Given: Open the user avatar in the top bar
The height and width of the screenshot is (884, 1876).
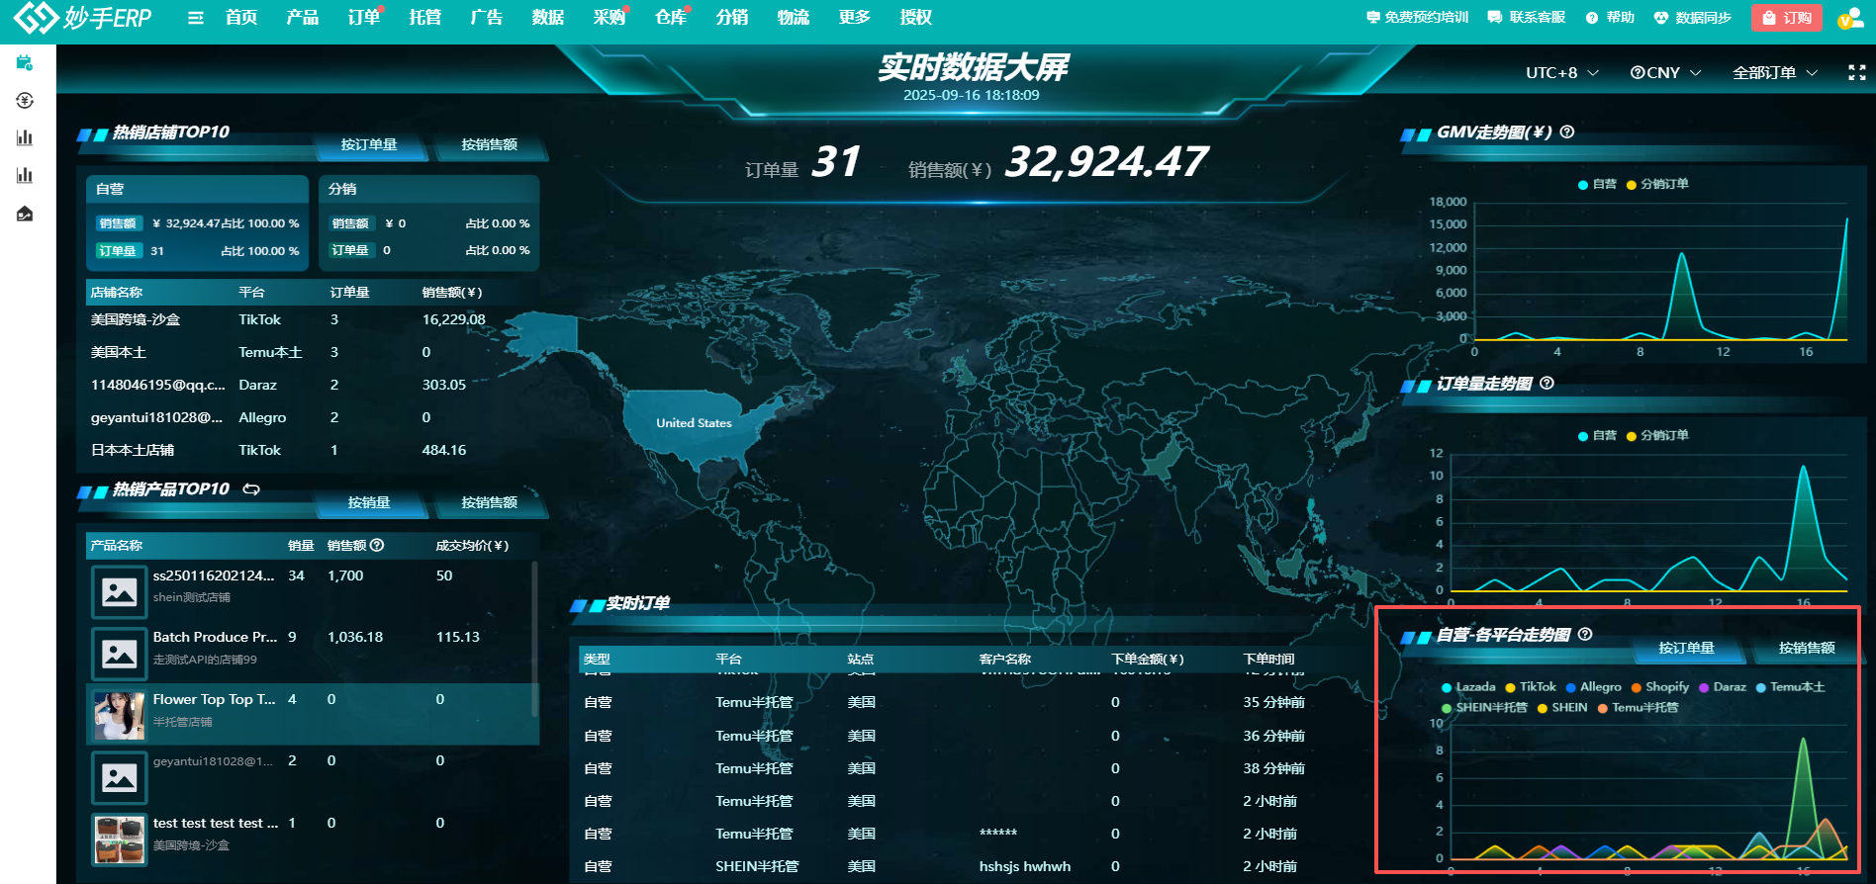Looking at the screenshot, I should [x=1850, y=18].
